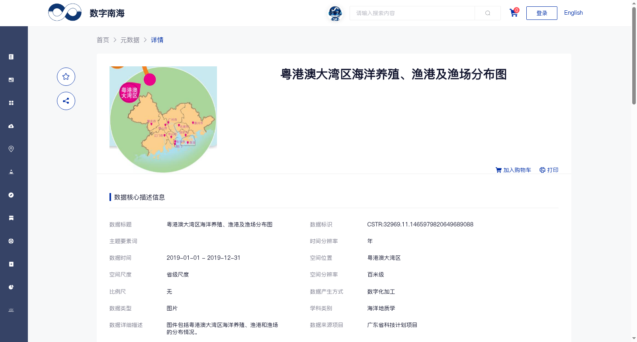
Task: Click the share icon button
Action: [x=66, y=101]
